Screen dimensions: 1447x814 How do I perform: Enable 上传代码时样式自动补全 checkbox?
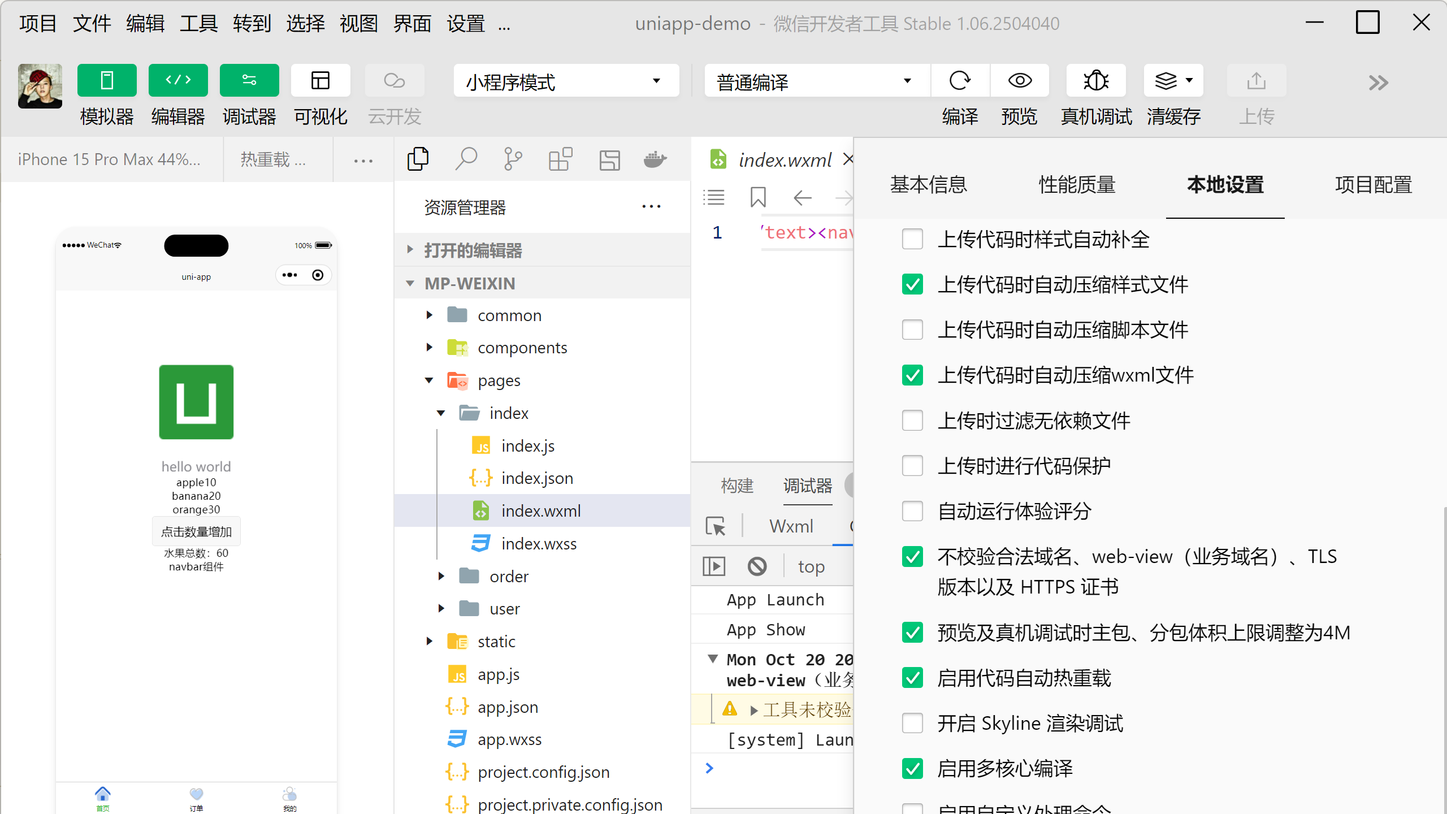pyautogui.click(x=912, y=239)
